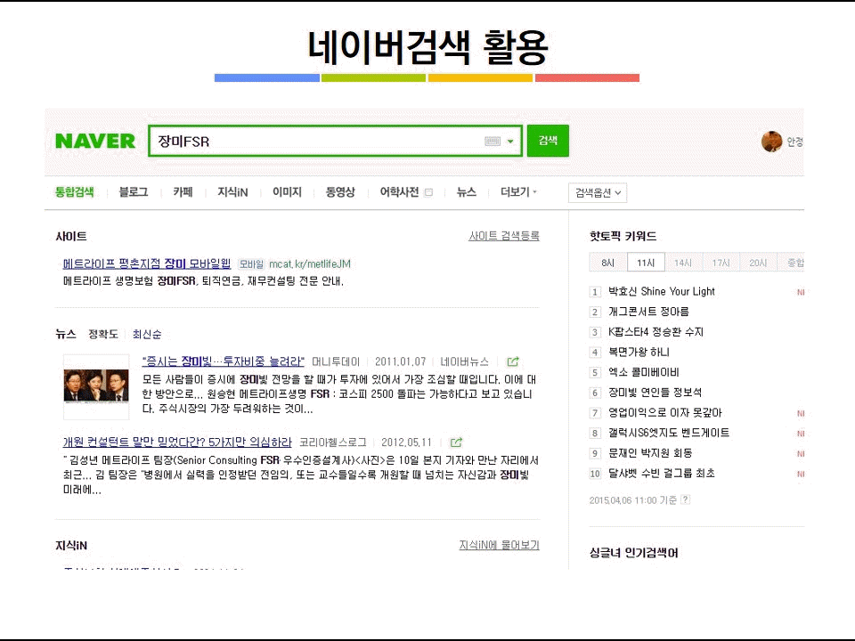Click keyword 영업이익으로 이자 못갚아
The width and height of the screenshot is (855, 641).
(x=664, y=412)
